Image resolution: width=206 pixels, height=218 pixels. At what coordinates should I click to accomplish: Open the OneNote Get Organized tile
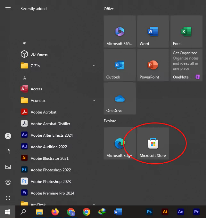186,65
